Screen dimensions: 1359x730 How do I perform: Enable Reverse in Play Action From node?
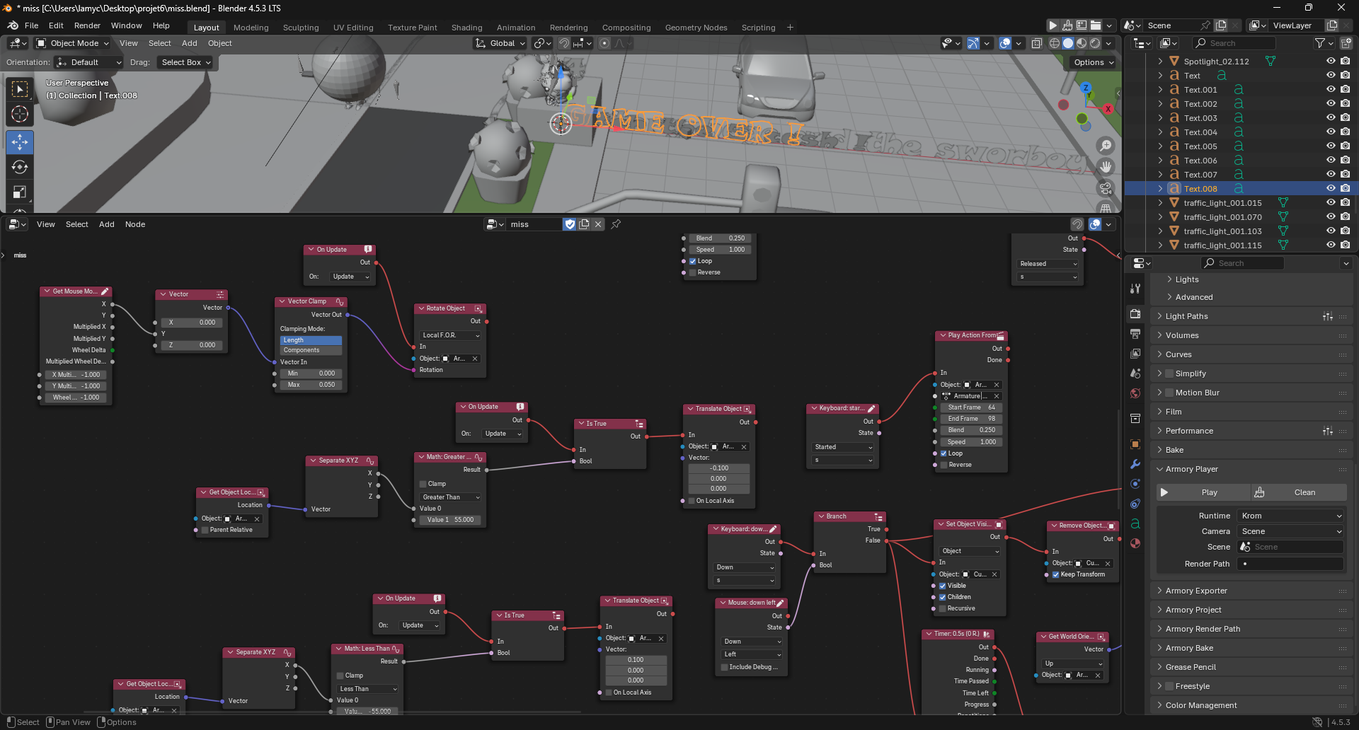tap(944, 465)
